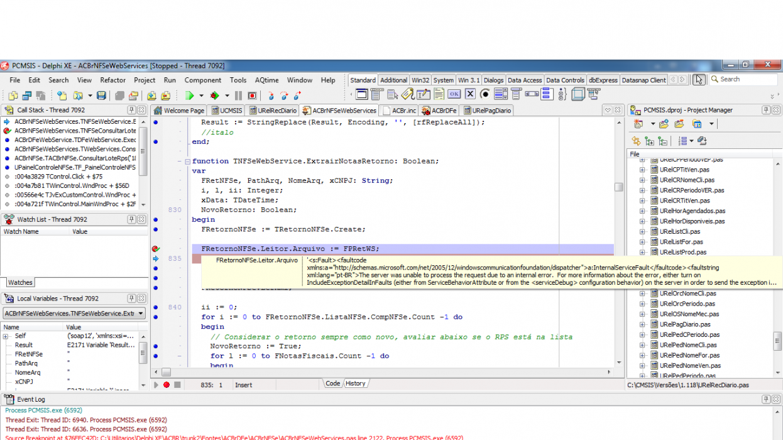Switch to the History view tab
783x440 pixels.
(355, 383)
